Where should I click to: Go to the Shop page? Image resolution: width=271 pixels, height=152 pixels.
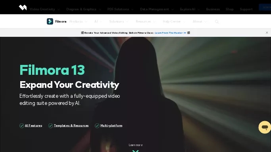tap(229, 9)
